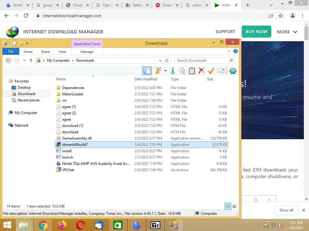Screen dimensions: 309x231
Task: Switch to the View ribbon tab
Action: 62,52
